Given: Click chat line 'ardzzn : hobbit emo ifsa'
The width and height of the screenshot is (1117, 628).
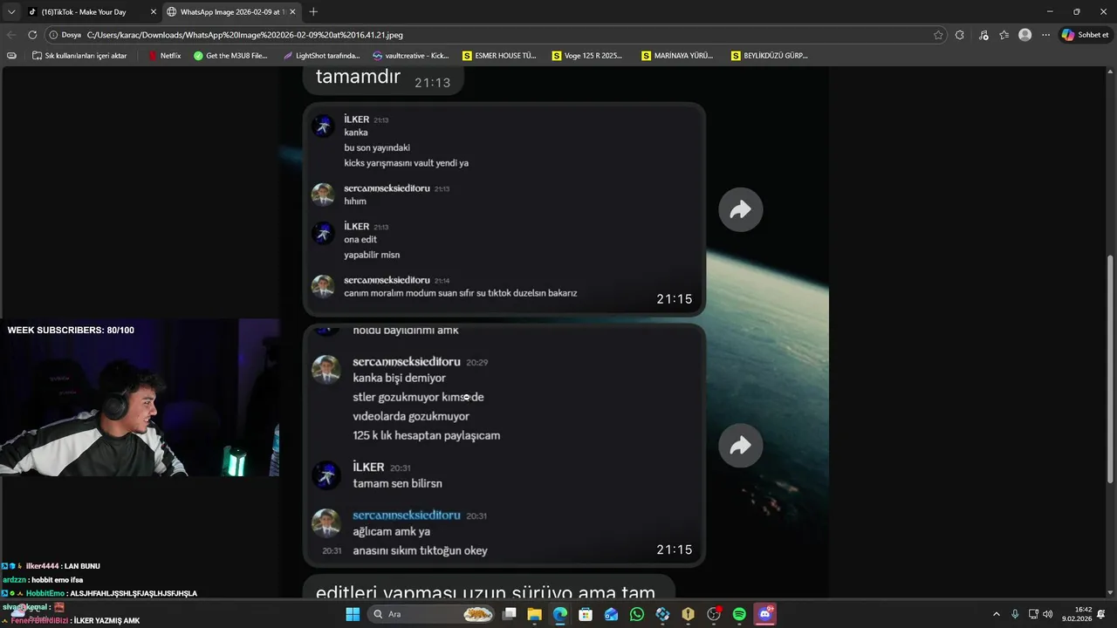Looking at the screenshot, I should (43, 579).
